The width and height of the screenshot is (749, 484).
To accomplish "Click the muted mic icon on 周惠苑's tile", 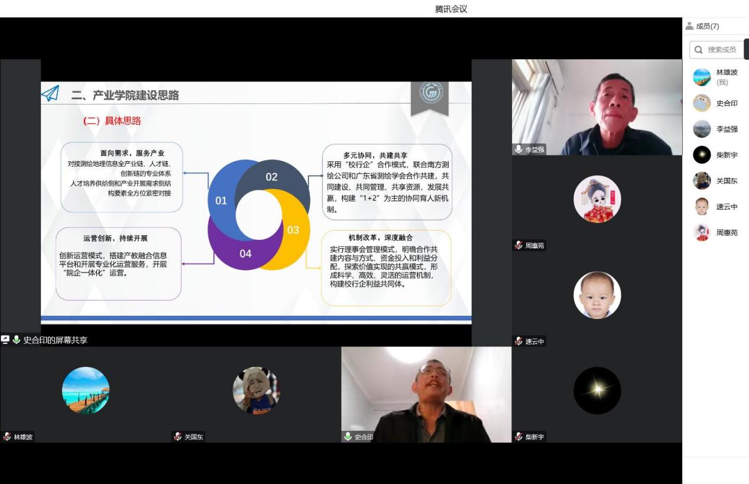I will click(x=518, y=245).
